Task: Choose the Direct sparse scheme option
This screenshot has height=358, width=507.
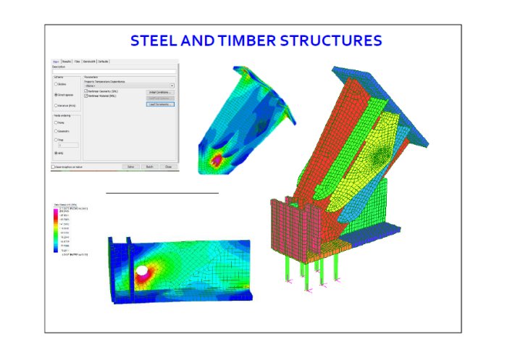Action: point(56,94)
